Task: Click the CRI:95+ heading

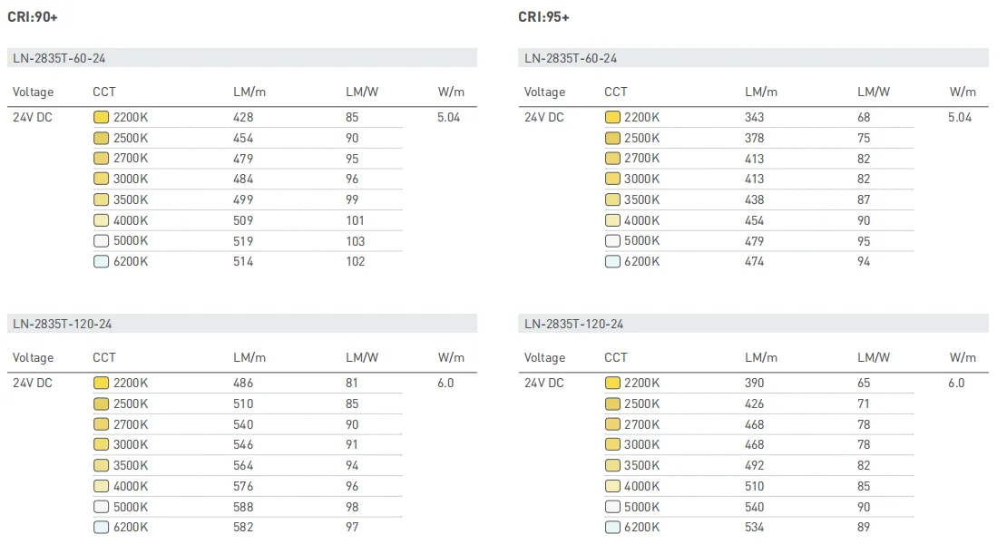Action: 544,17
